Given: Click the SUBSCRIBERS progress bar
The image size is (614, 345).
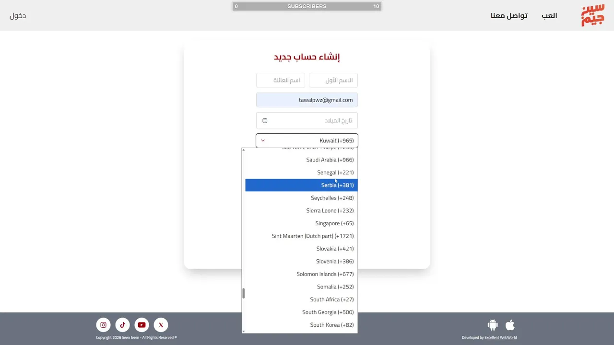Looking at the screenshot, I should 307,6.
